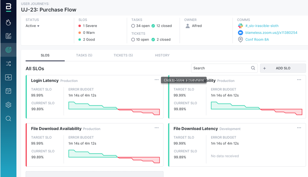Expand the Active status dropdown
308x177 pixels.
pos(32,26)
